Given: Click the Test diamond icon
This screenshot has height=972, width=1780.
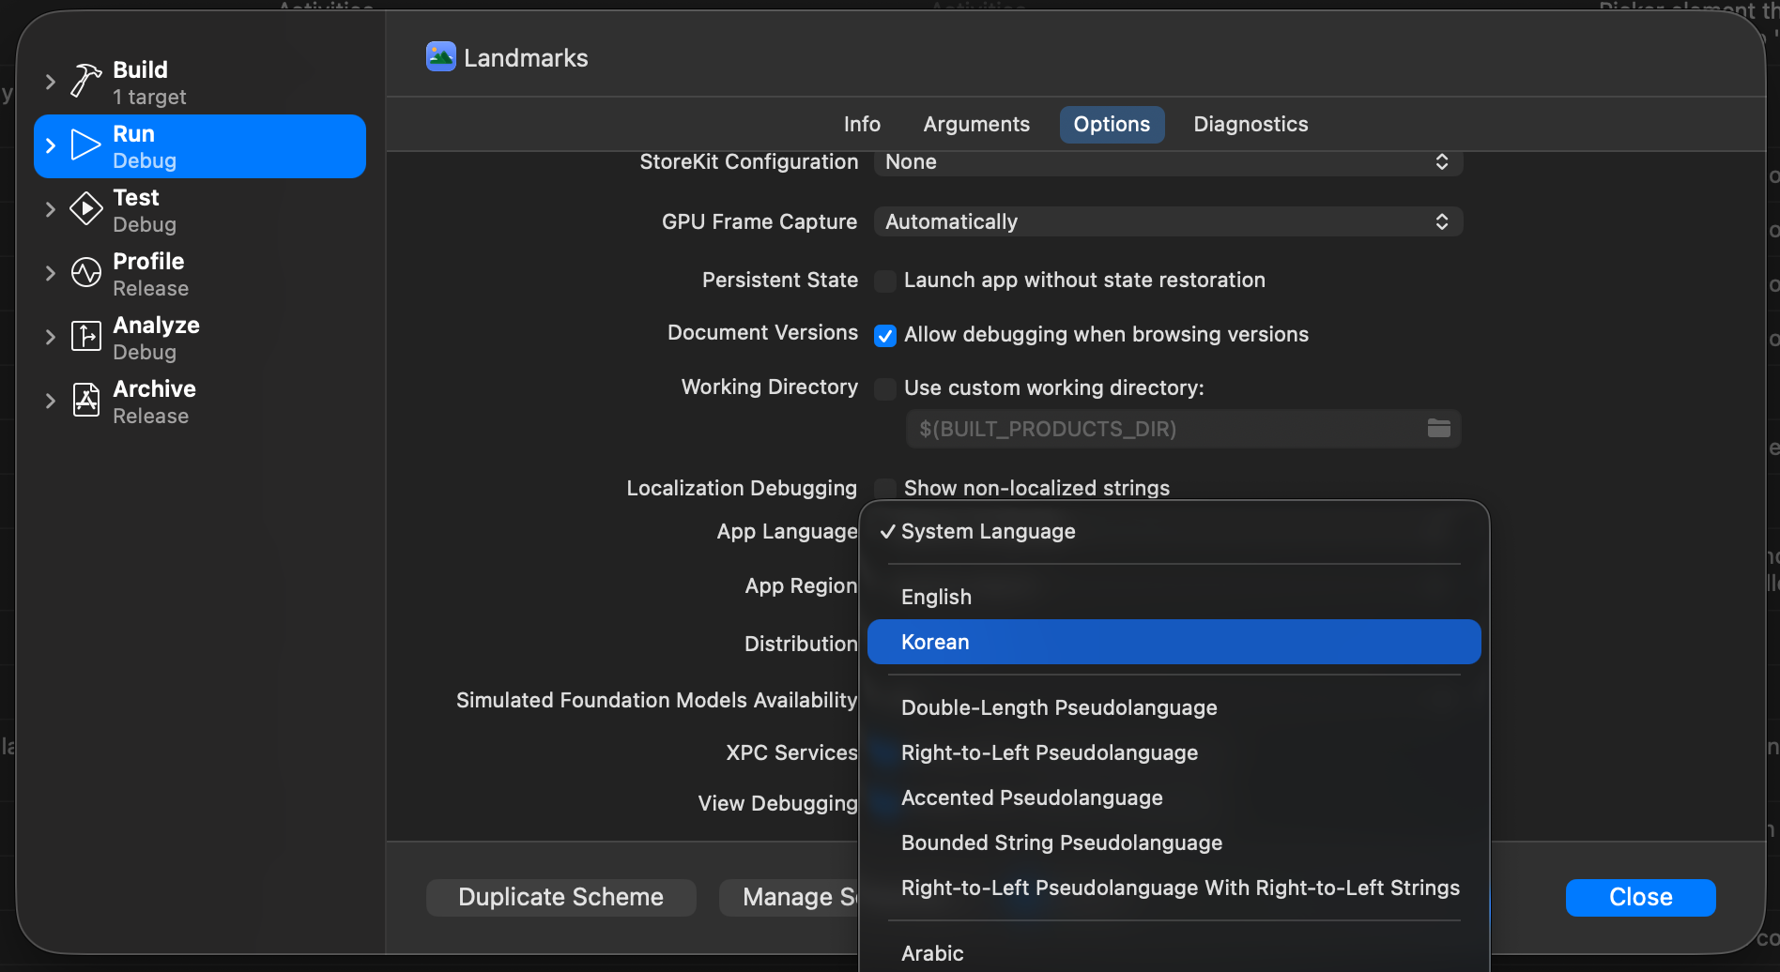Looking at the screenshot, I should [86, 209].
